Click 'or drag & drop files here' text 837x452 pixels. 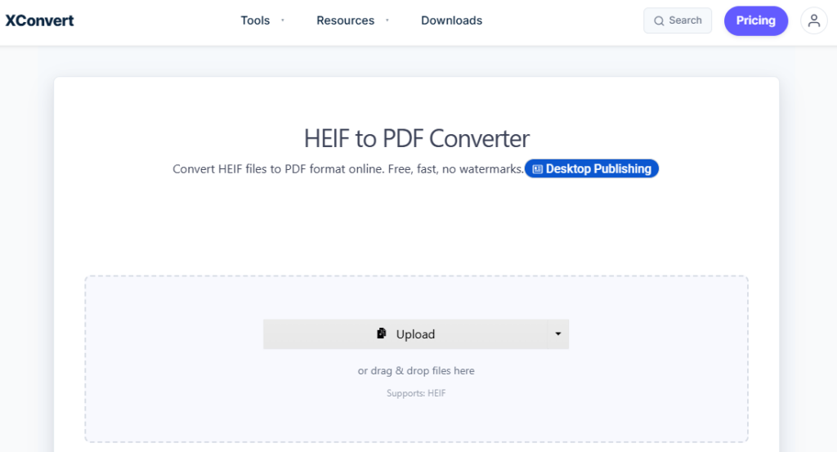(416, 370)
